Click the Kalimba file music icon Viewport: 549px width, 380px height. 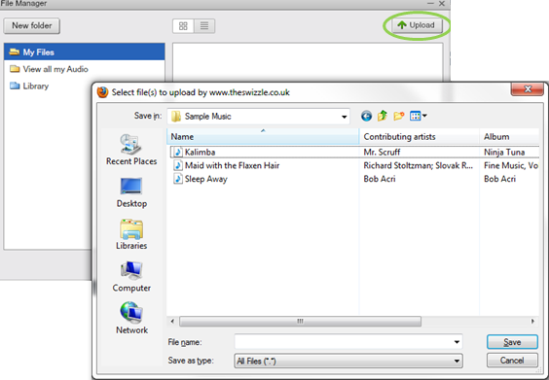178,152
